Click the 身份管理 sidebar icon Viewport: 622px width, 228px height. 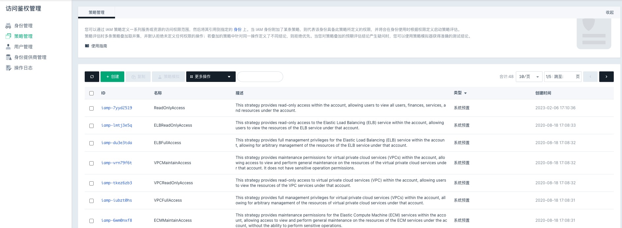coord(8,26)
